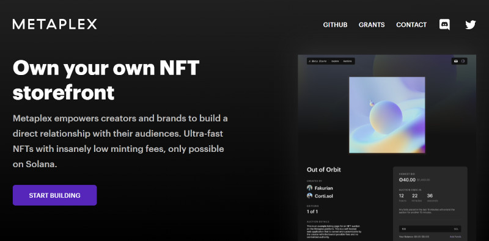Click the START BUILDING button

[x=54, y=195]
